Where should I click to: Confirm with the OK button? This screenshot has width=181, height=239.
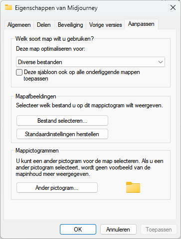[x=78, y=230]
